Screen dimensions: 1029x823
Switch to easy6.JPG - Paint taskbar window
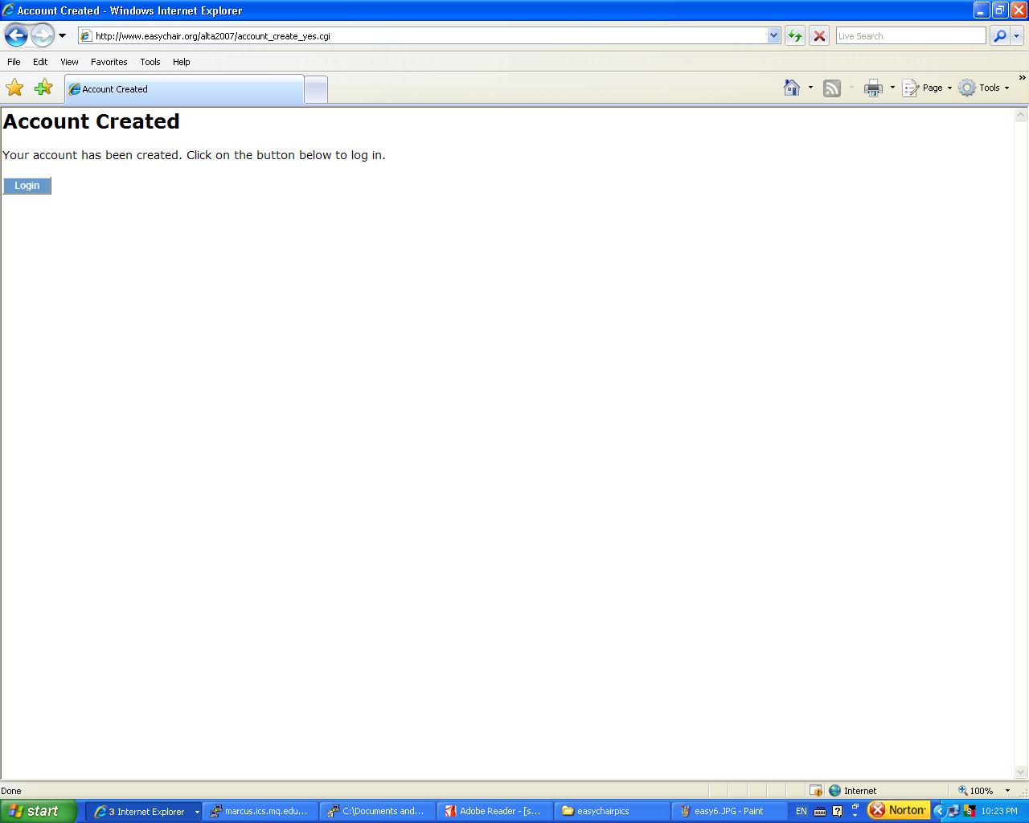tap(730, 811)
